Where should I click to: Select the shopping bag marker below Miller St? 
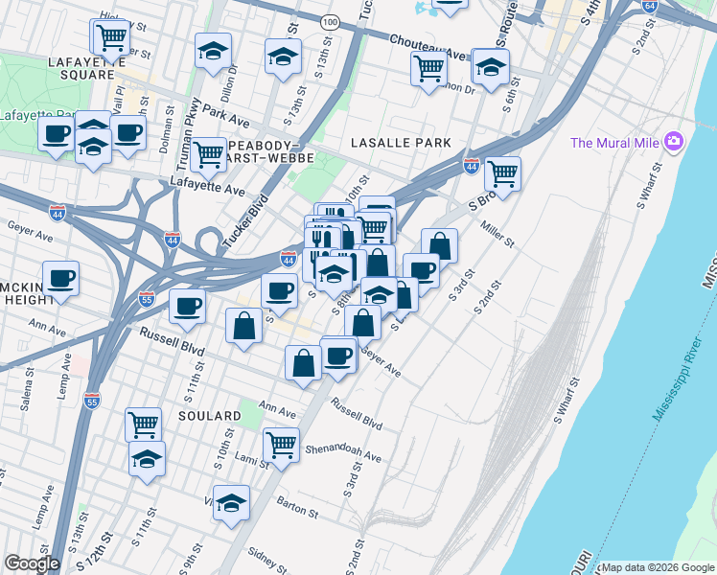tap(439, 246)
